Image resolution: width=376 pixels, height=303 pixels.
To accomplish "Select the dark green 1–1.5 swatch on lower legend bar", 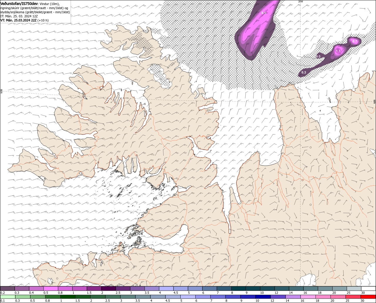I will click(68, 297).
